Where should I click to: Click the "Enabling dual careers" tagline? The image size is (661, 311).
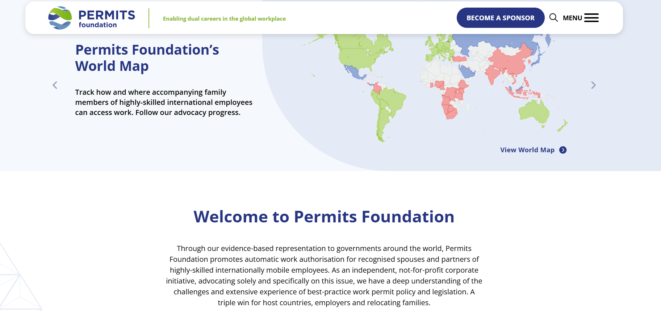(x=224, y=19)
